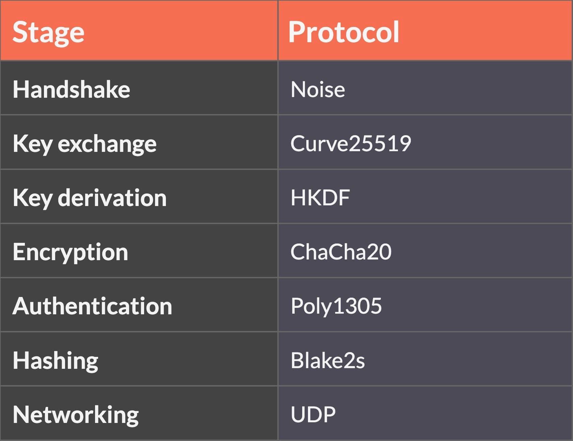Click the word 'Key' before 'exchange'
The width and height of the screenshot is (573, 441).
click(x=32, y=144)
